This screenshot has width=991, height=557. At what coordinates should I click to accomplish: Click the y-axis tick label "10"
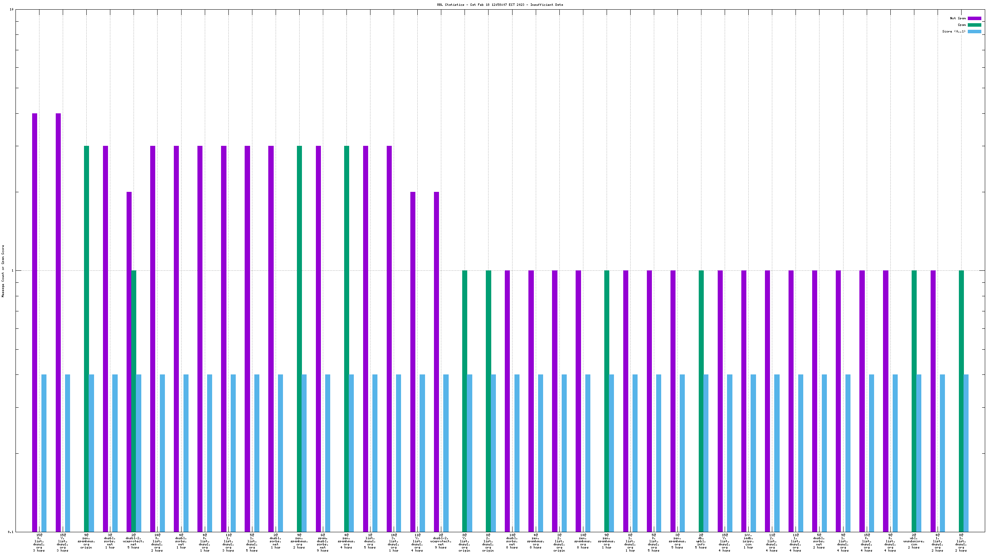coord(12,9)
